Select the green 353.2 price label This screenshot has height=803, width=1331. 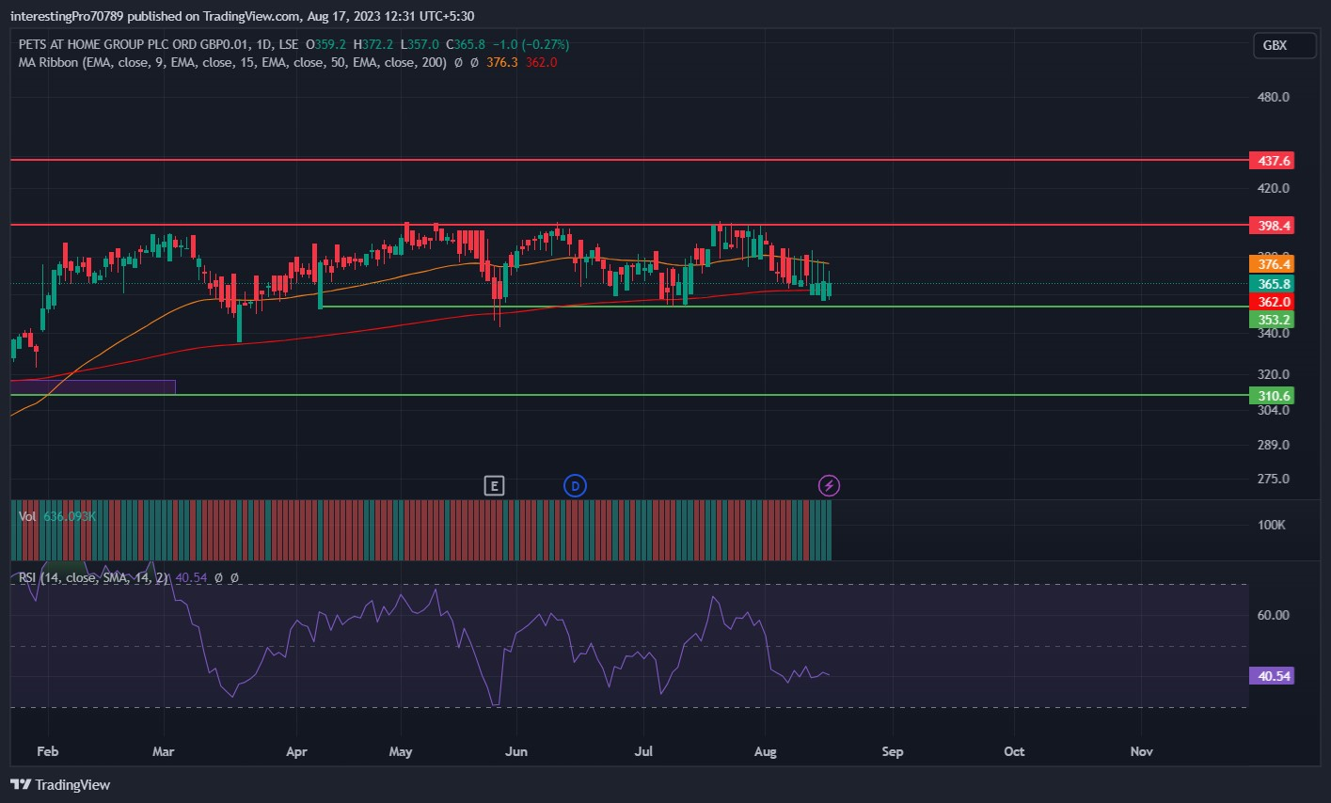click(1271, 320)
